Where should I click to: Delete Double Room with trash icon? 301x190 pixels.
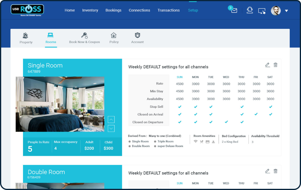(x=275, y=171)
